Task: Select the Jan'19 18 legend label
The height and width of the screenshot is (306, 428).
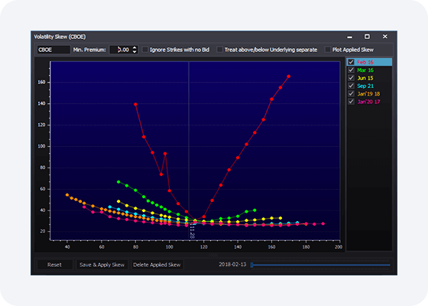Action: tap(368, 93)
